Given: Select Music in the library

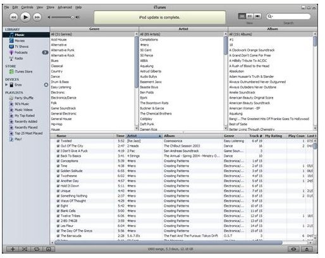Looking at the screenshot, I should point(26,35).
